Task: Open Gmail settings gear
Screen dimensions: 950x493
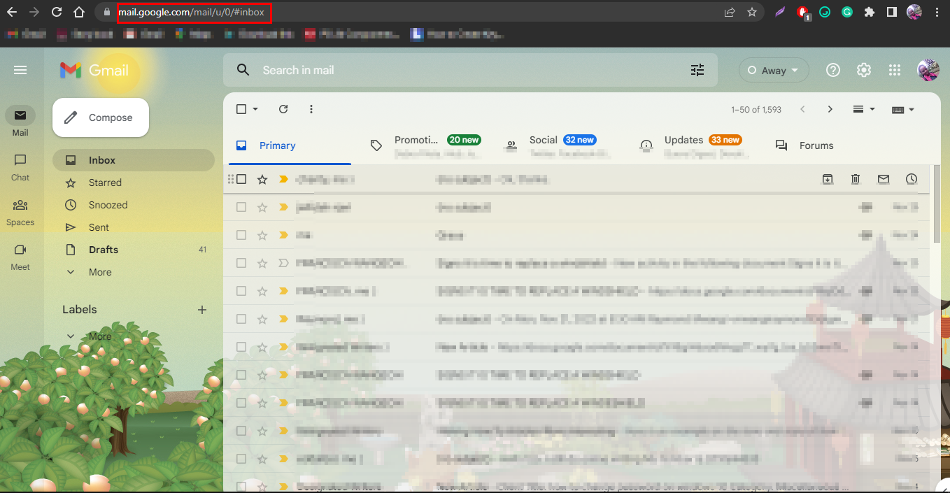Action: tap(864, 70)
